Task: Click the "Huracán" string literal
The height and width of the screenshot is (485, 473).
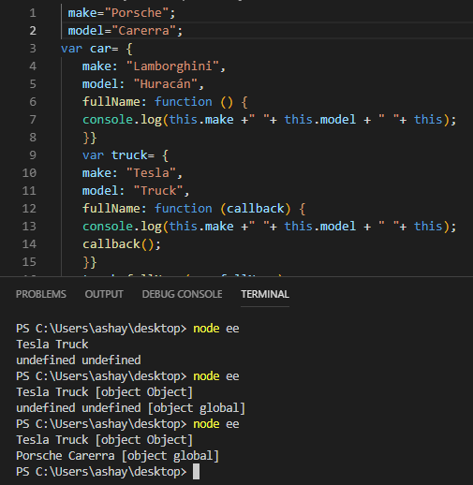Action: pyautogui.click(x=166, y=84)
